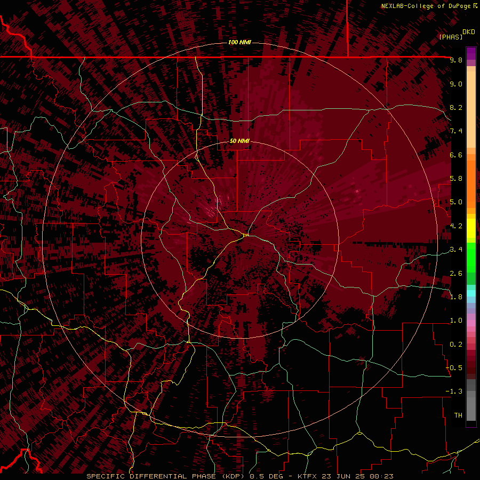Select the 9.8 scale value
This screenshot has height=480, width=480.
456,60
